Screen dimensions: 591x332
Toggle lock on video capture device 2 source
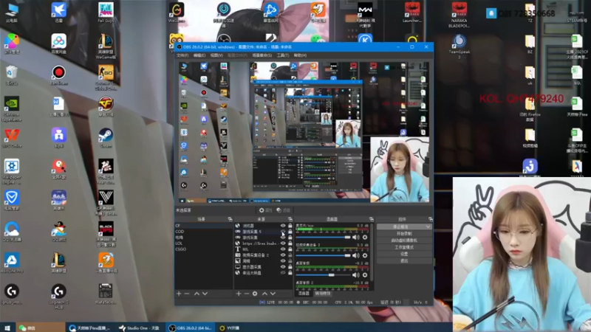(x=290, y=255)
